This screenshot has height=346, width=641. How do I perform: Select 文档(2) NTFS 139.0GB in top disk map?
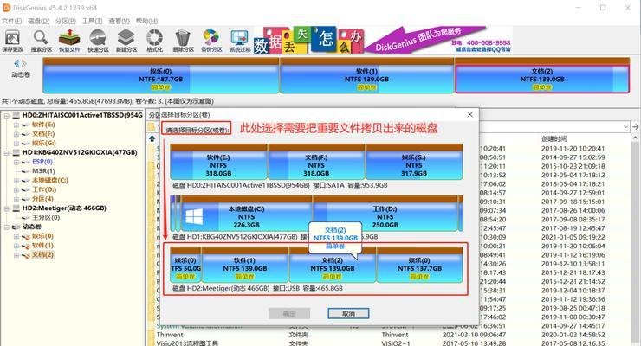click(x=542, y=75)
